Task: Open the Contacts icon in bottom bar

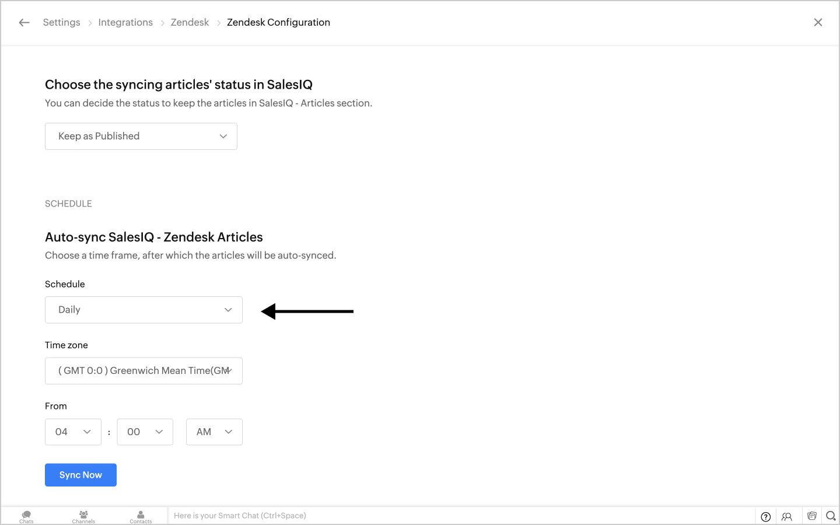Action: (x=141, y=516)
